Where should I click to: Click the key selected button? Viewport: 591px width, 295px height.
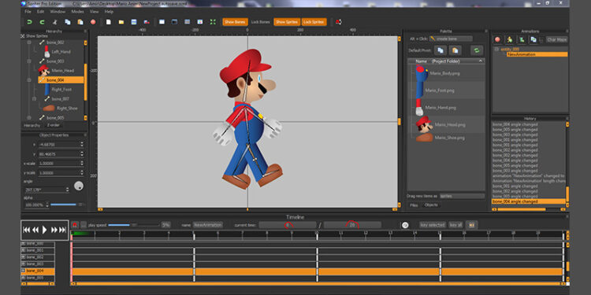coord(433,225)
